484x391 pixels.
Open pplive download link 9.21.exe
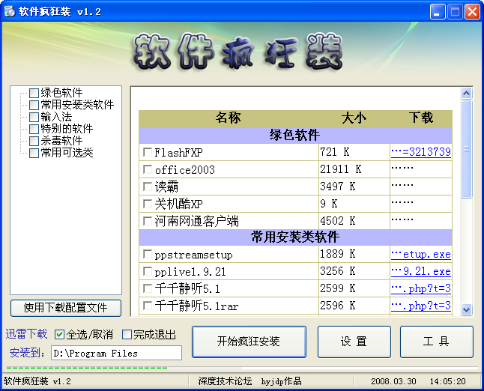421,272
